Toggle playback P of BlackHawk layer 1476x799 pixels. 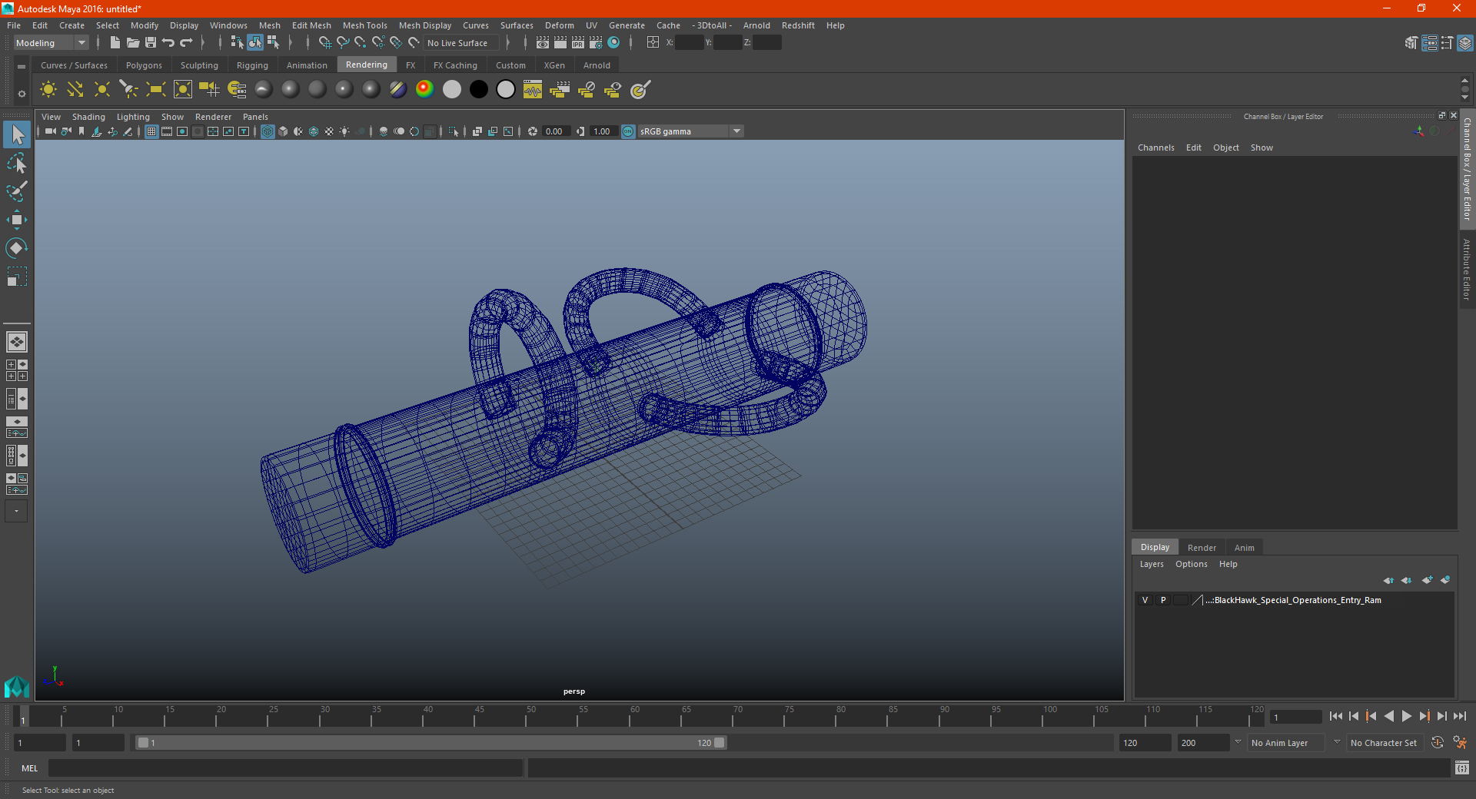click(1163, 600)
